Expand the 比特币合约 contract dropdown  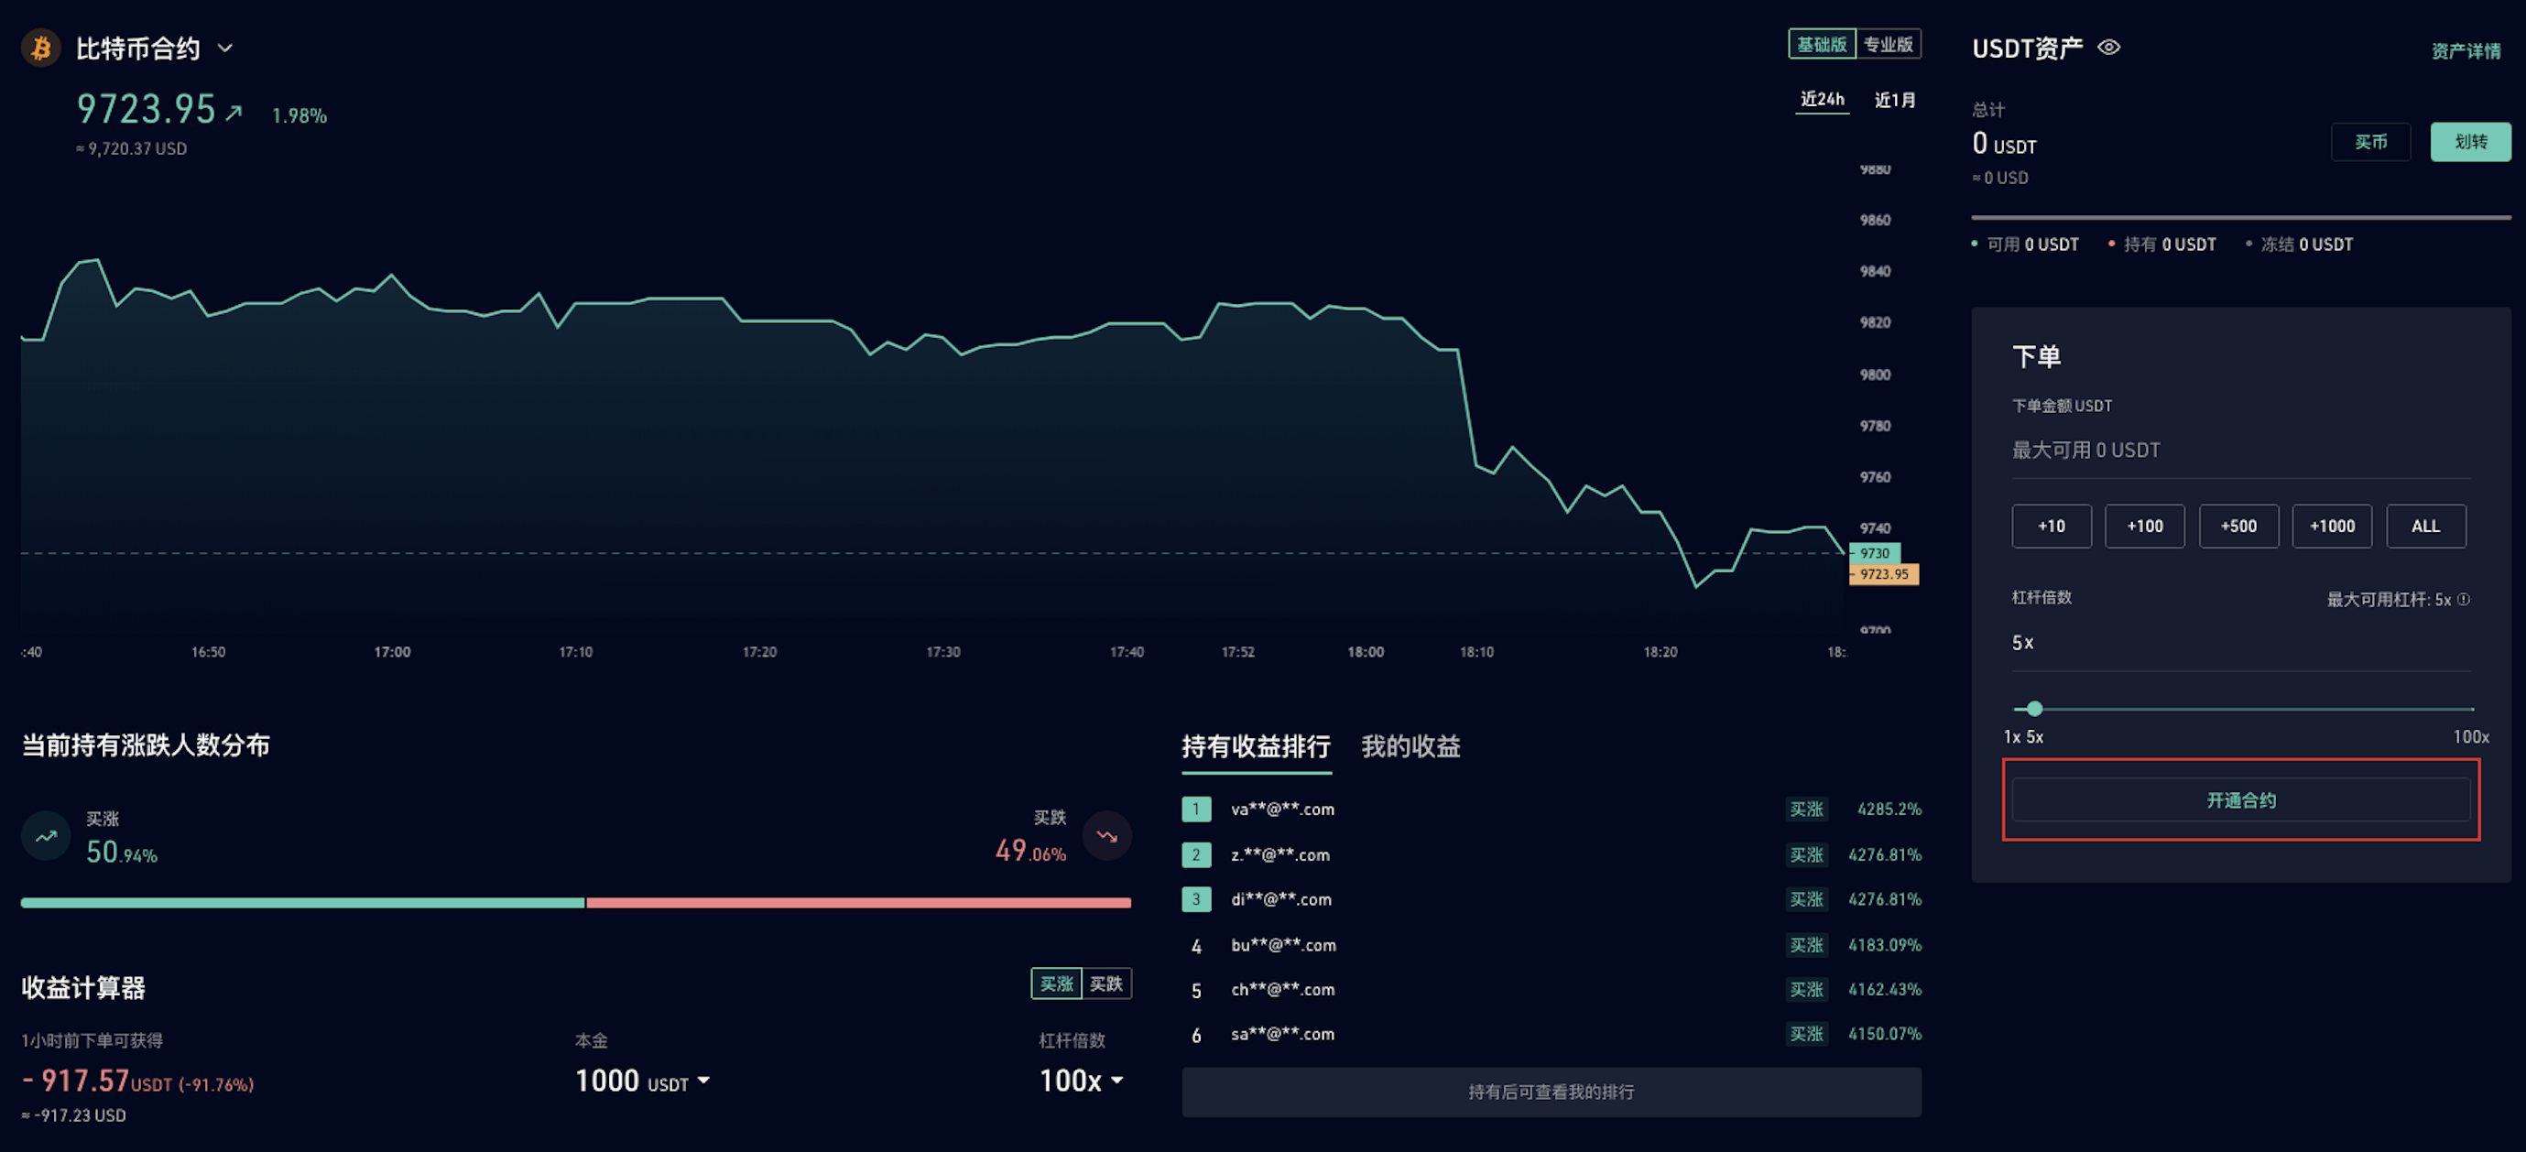pos(224,47)
